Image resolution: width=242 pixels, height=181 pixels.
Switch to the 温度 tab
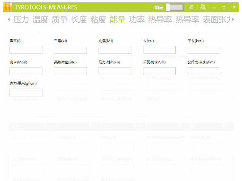pyautogui.click(x=40, y=20)
